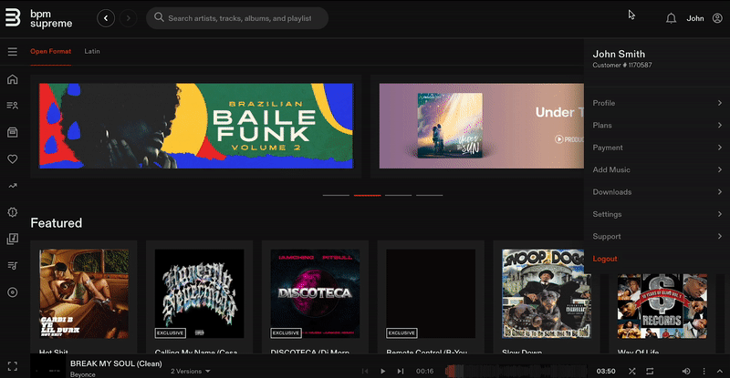This screenshot has height=378, width=730.
Task: Expand the Profile chevron arrow
Action: (x=720, y=103)
